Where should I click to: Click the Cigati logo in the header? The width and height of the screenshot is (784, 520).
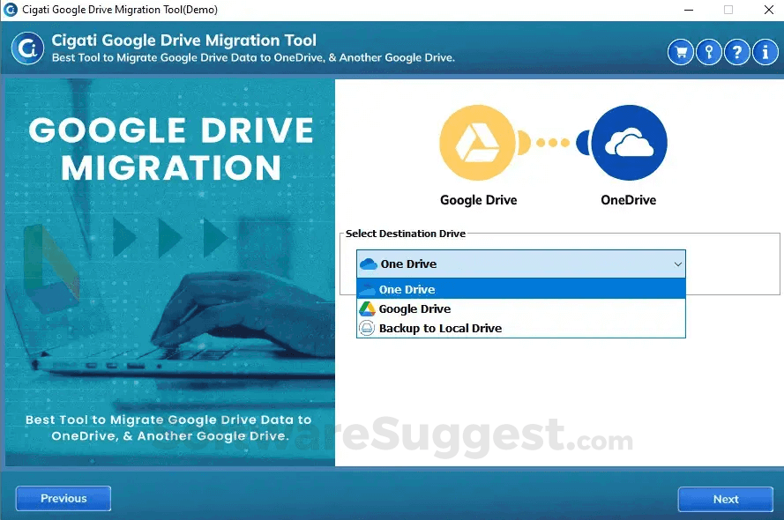[26, 50]
